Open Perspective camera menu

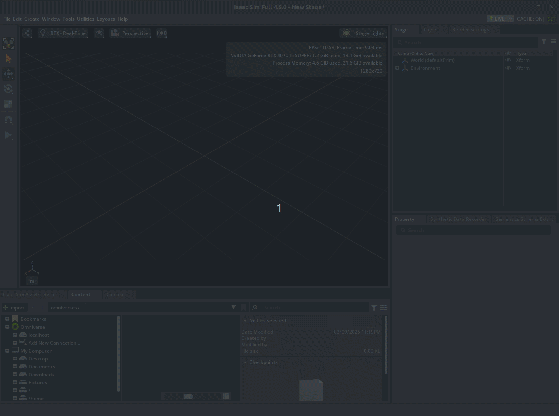pyautogui.click(x=130, y=33)
